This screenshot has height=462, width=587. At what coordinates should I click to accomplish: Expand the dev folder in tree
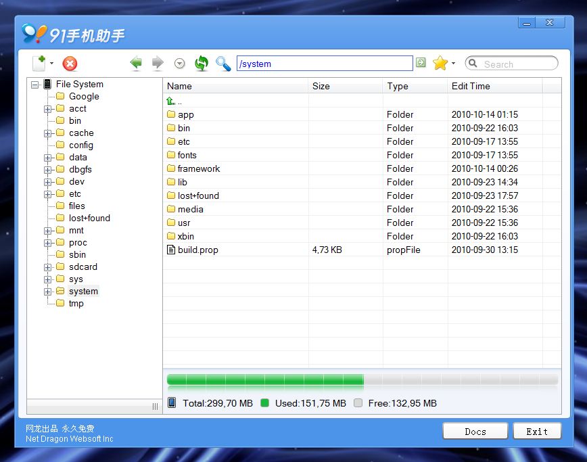[47, 182]
